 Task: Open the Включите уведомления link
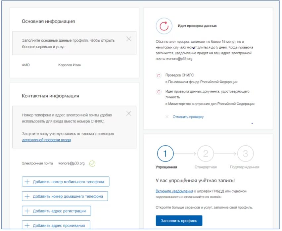point(174,191)
